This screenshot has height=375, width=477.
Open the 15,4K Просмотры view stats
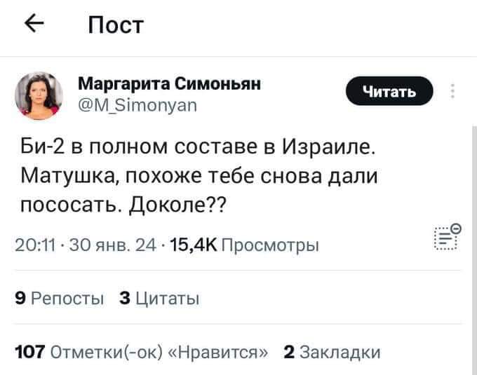(x=245, y=245)
